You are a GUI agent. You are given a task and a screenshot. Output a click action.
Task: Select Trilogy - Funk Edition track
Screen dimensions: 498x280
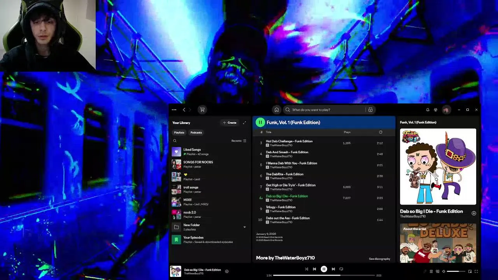tap(324, 209)
